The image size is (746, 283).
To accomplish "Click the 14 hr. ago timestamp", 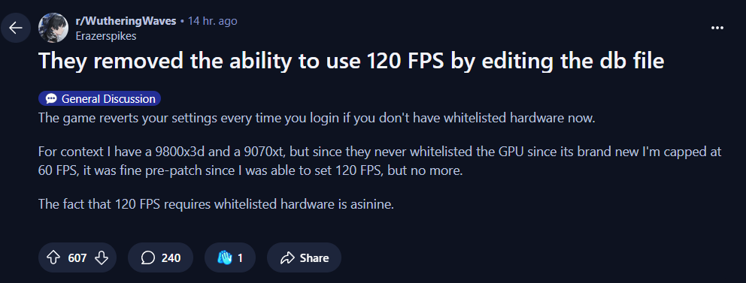I will [213, 21].
